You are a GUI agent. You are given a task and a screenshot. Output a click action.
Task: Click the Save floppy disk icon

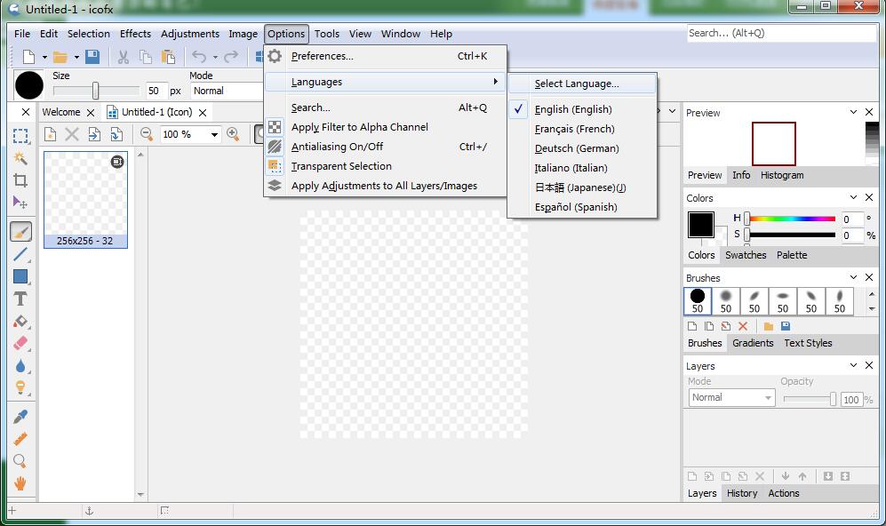click(x=92, y=57)
